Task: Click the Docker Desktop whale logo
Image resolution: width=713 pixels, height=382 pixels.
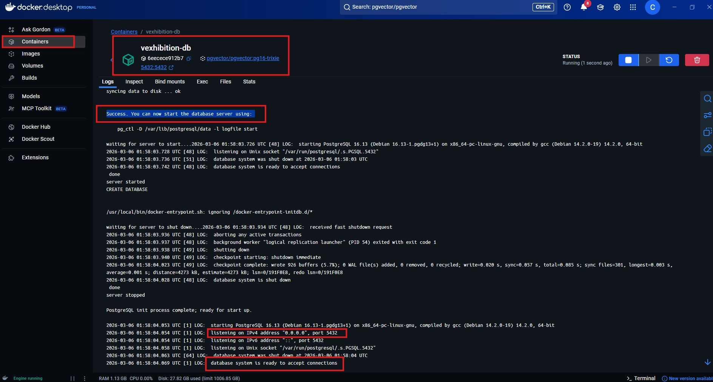Action: click(x=10, y=7)
